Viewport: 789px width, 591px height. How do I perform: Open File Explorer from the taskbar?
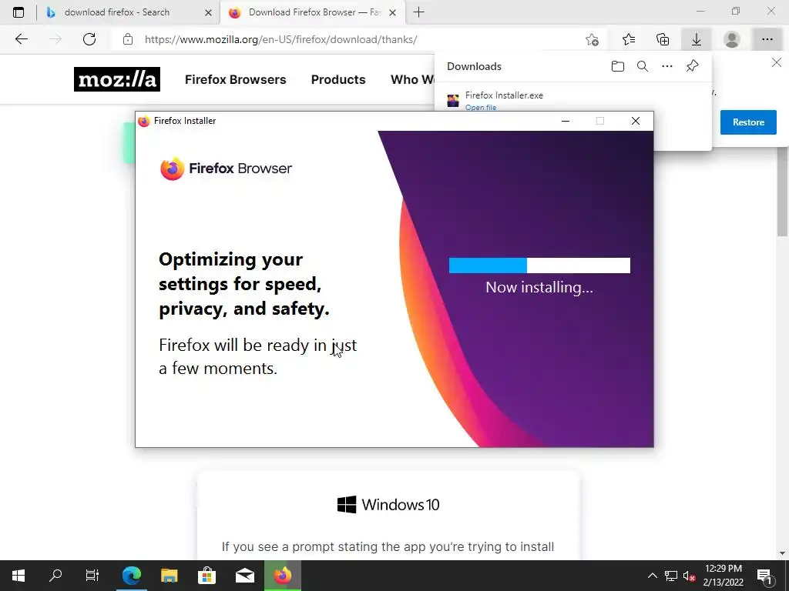(x=169, y=576)
